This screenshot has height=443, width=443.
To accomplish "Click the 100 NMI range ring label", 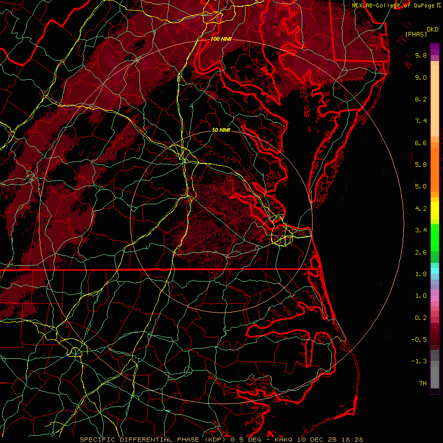I will pyautogui.click(x=221, y=39).
